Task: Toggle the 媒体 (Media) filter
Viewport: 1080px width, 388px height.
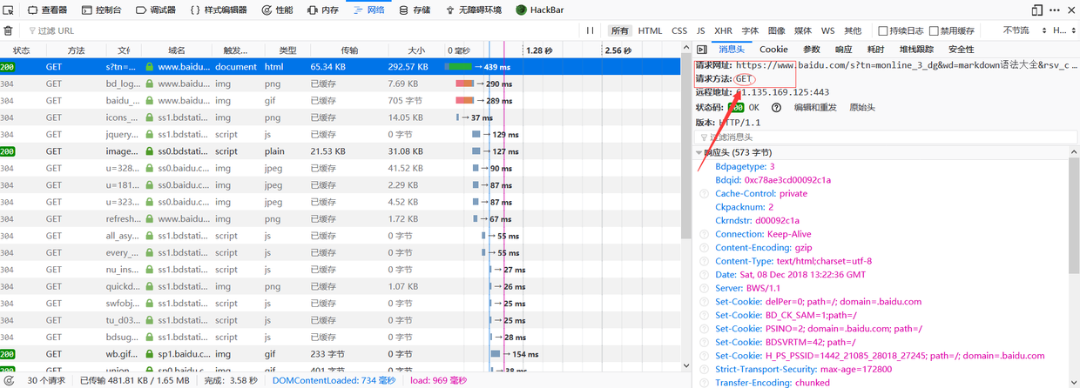Action: [803, 30]
